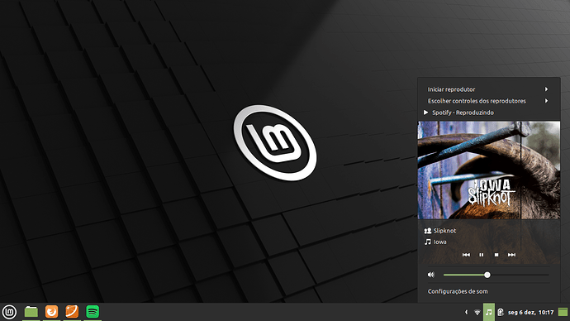Open the calendar from clock seg 6 dez
570x321 pixels.
tap(530, 312)
